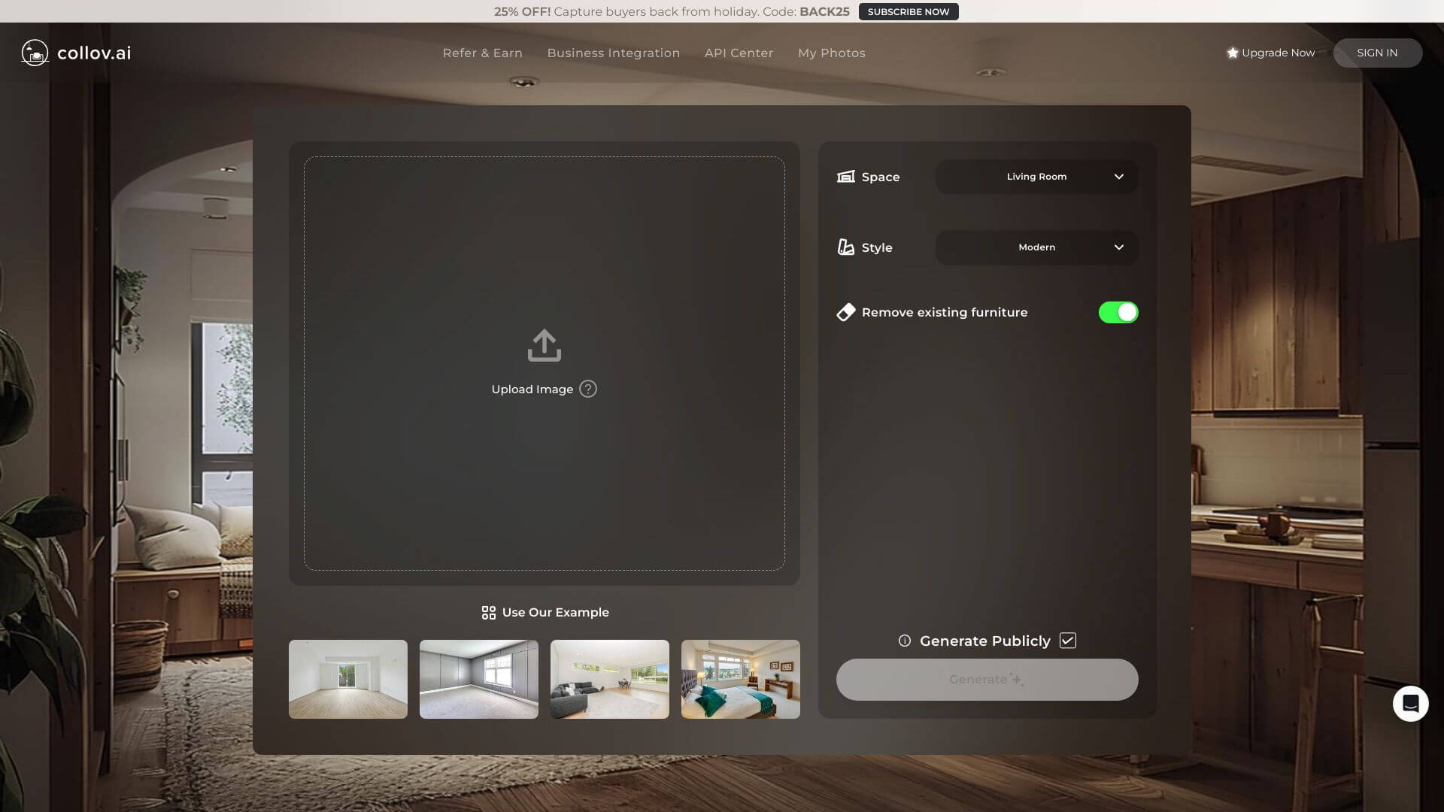Select the teal bedroom example thumbnail
1444x812 pixels.
click(740, 679)
